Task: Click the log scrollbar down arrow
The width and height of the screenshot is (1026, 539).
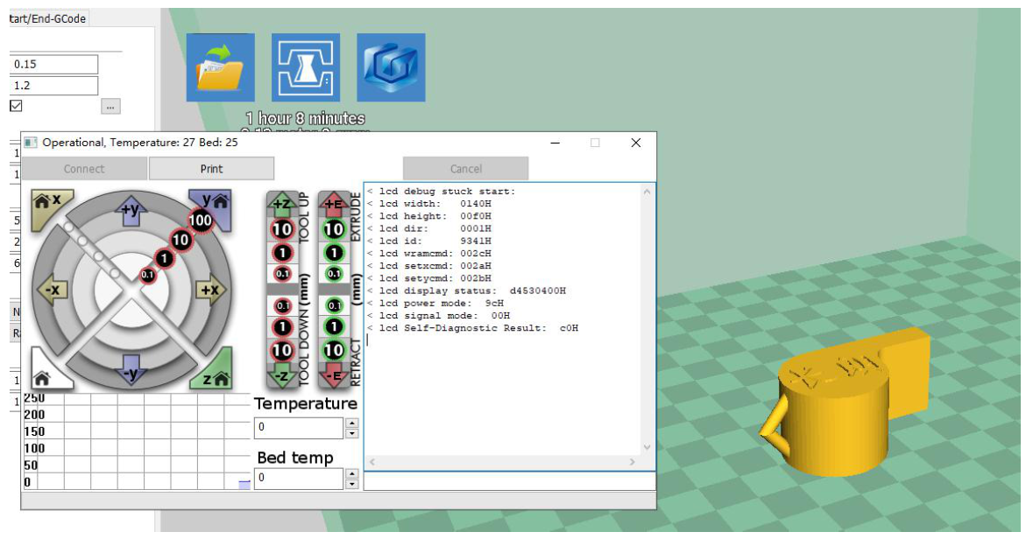Action: point(647,447)
